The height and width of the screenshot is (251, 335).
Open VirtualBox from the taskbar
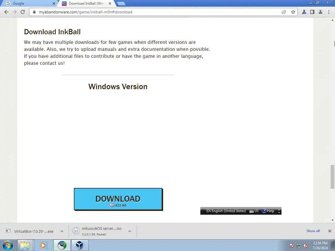(80, 245)
